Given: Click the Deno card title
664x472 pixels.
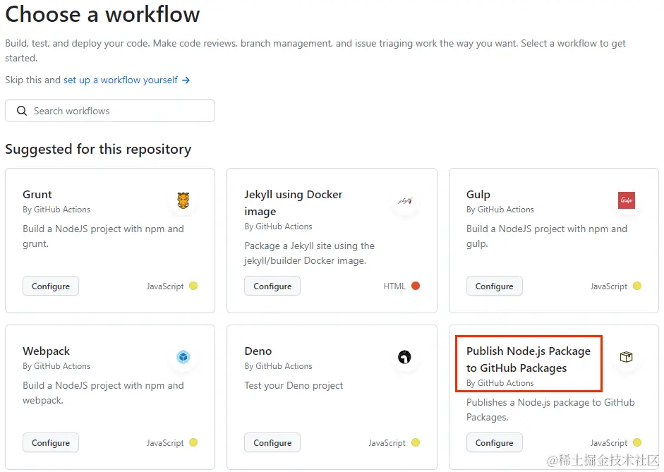Looking at the screenshot, I should (x=258, y=351).
